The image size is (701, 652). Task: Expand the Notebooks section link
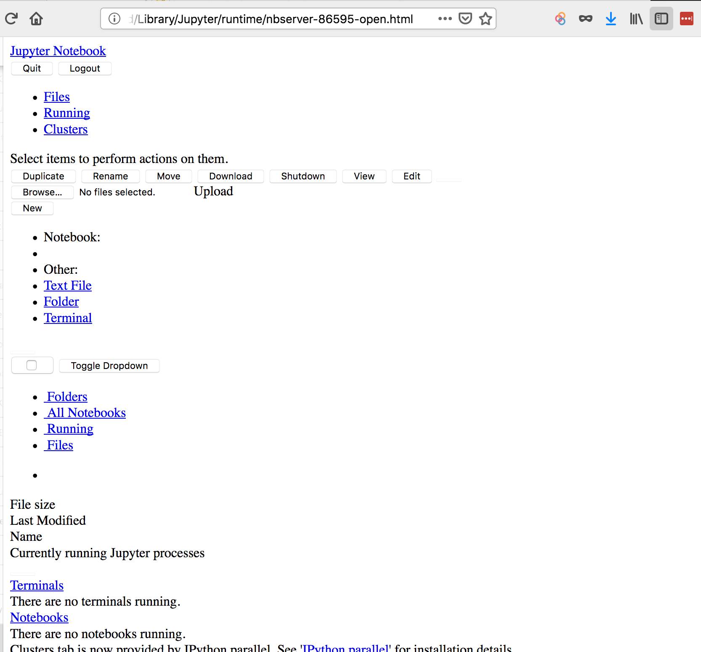click(39, 617)
